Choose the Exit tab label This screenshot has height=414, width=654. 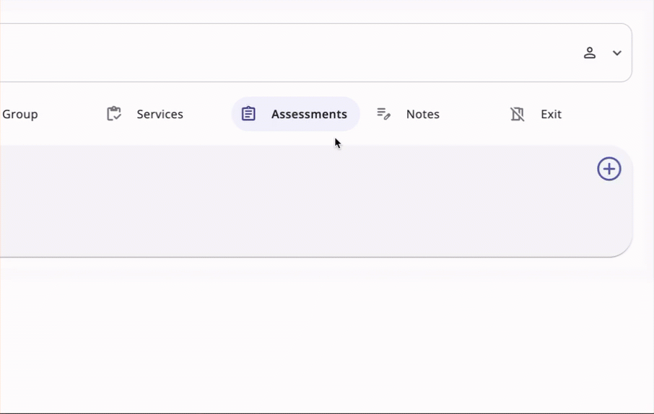pyautogui.click(x=551, y=114)
